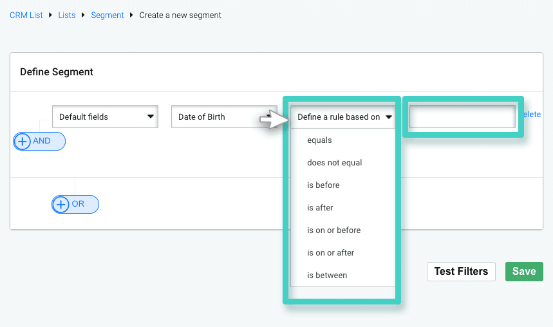Collapse the Define a rule based on dropdown
Image resolution: width=553 pixels, height=327 pixels.
[343, 117]
